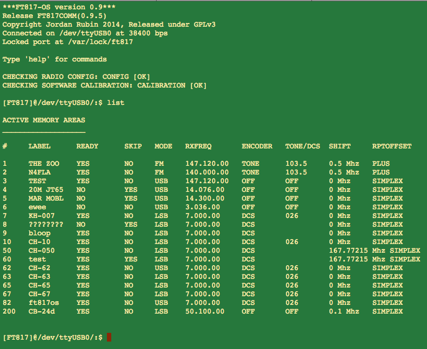Click the 'Connected on /dev/ttyUSB0 at 38400 bps' line
The image size is (427, 349).
click(85, 33)
